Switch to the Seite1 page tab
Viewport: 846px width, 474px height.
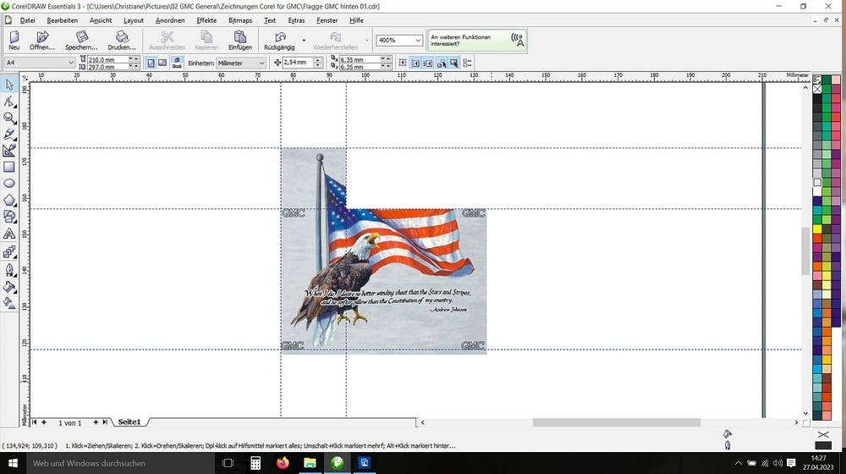pyautogui.click(x=129, y=422)
